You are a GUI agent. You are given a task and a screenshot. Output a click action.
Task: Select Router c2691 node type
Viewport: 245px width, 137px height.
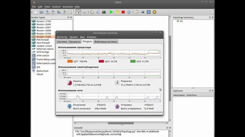coord(44,27)
